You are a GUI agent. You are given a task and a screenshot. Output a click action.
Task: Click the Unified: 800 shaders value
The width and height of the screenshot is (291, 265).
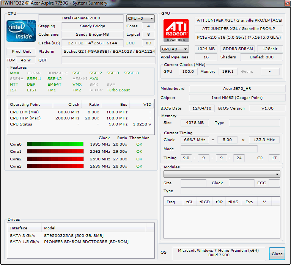pyautogui.click(x=261, y=57)
